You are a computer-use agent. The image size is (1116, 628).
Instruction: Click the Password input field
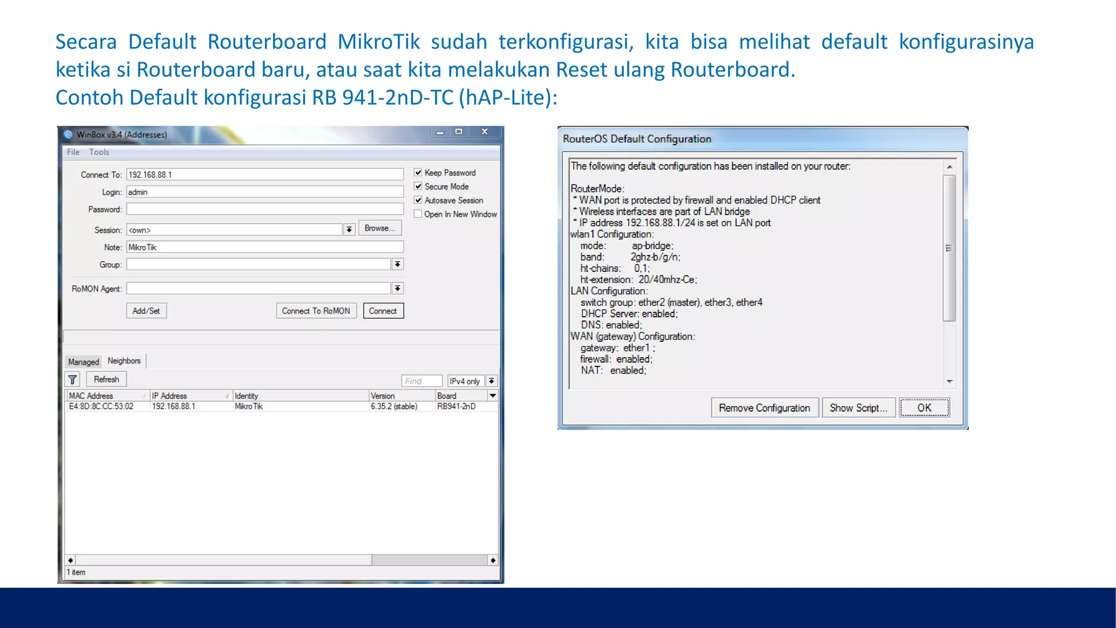click(265, 209)
